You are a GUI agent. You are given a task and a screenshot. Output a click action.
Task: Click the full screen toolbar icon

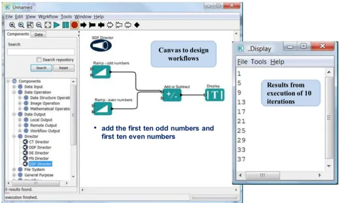coord(47,25)
